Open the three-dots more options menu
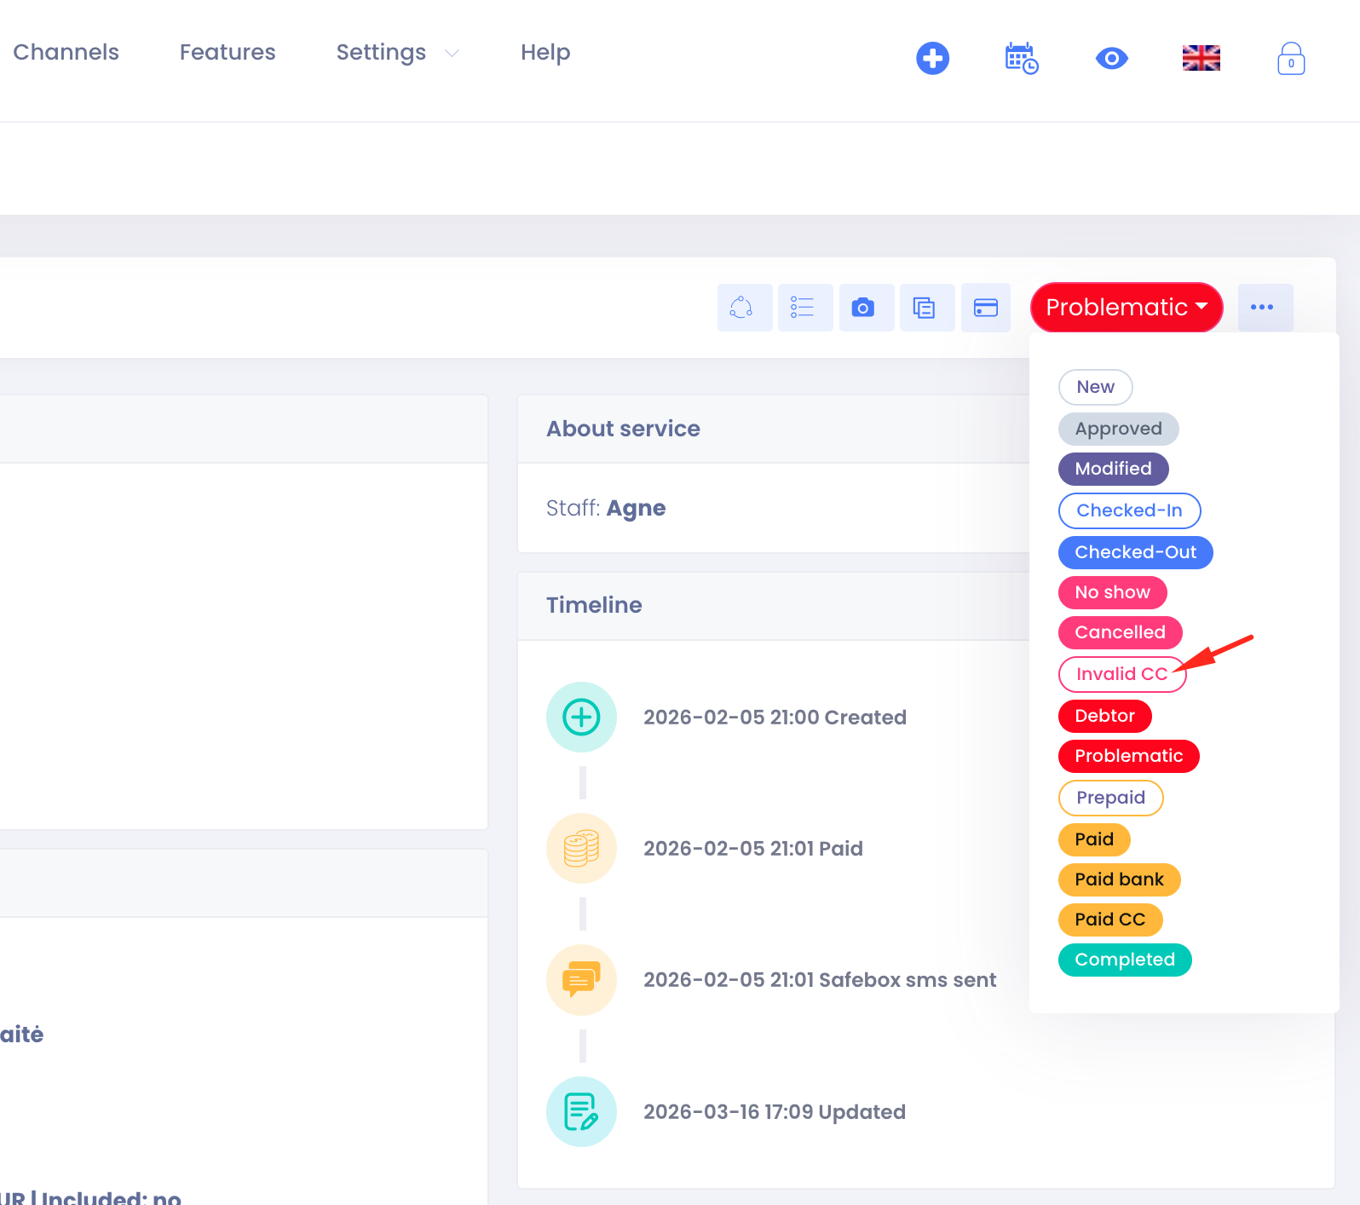 [x=1265, y=308]
